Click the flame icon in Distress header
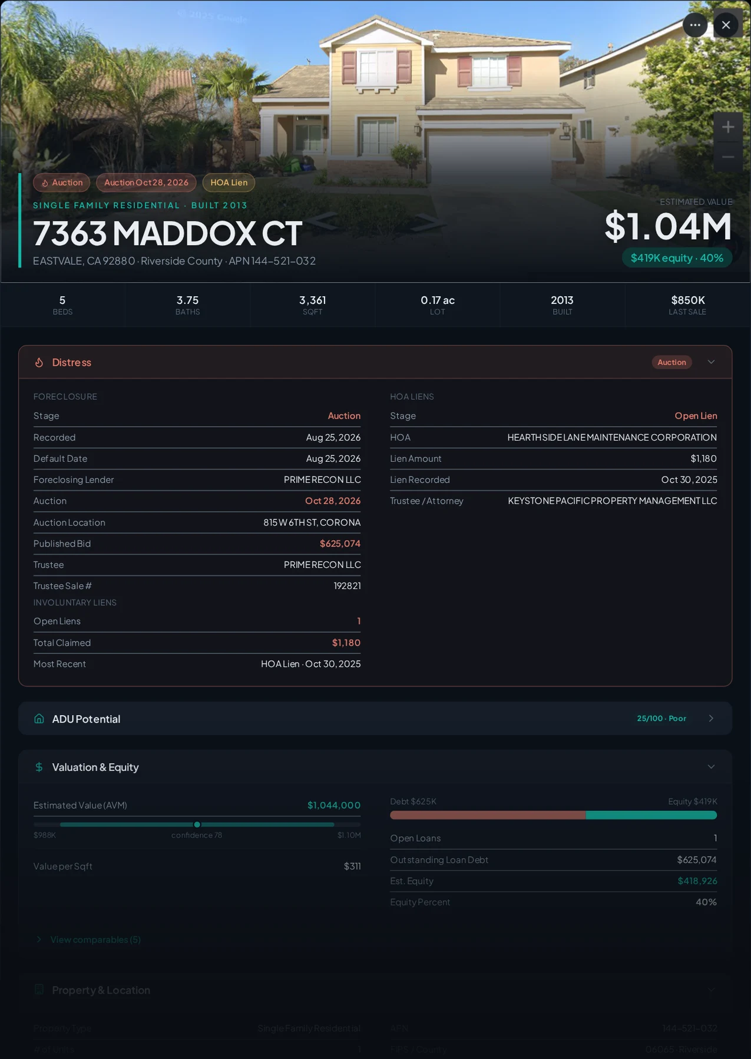This screenshot has height=1059, width=751. coord(39,362)
